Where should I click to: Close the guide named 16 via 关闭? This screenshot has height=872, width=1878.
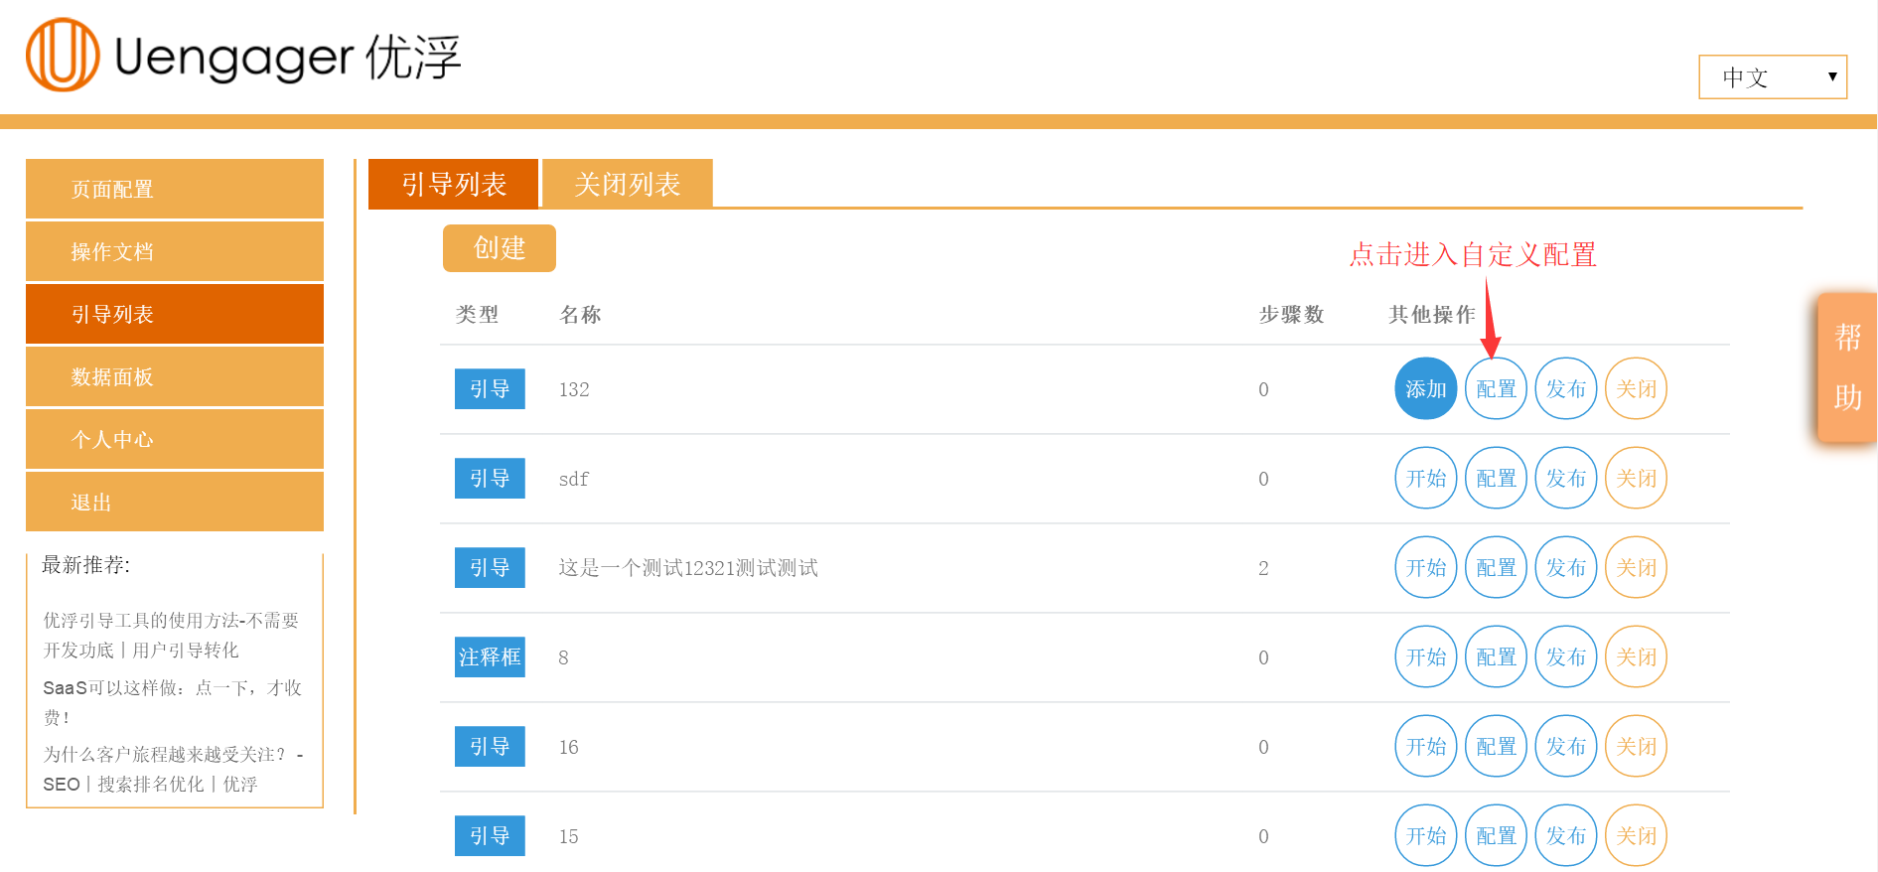[1636, 746]
